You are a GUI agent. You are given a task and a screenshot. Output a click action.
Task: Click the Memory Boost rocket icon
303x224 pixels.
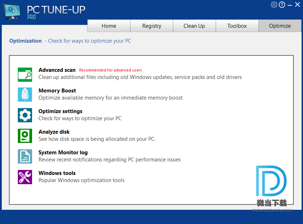pos(25,95)
